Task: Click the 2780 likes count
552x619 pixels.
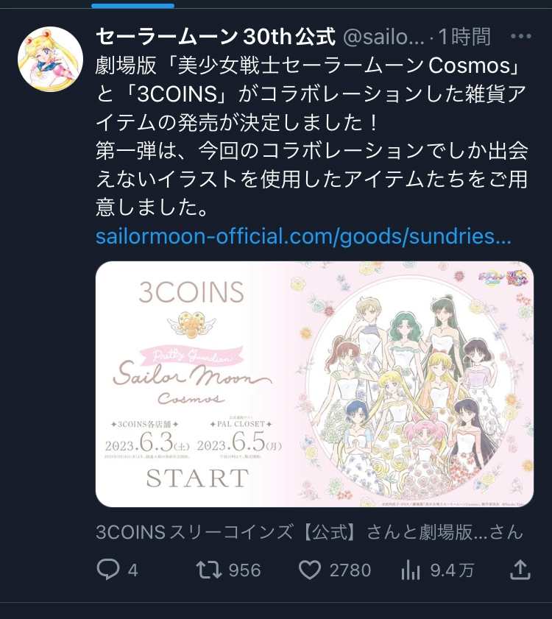Action: [x=350, y=570]
